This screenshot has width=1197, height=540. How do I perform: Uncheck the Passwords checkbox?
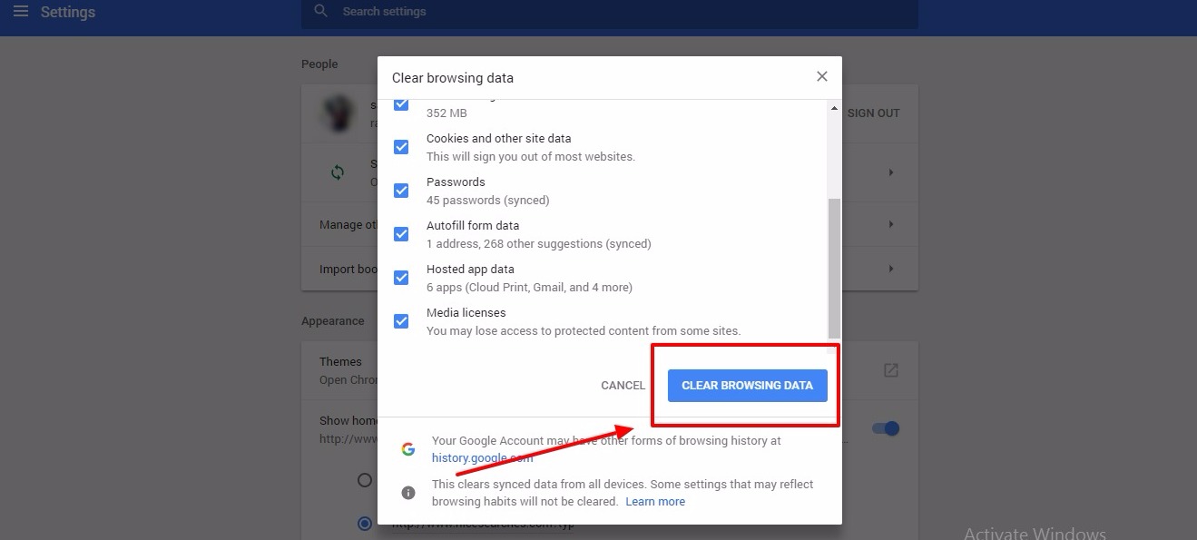401,191
